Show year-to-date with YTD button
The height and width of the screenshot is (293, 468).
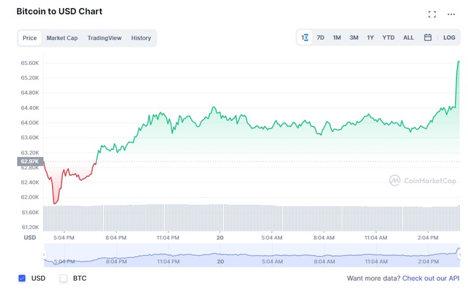(388, 37)
